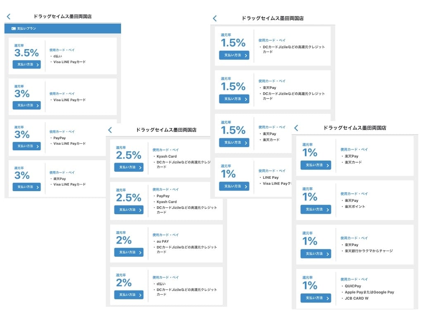Open 支払い方法 for 1% LINE Pay plan
This screenshot has width=423, height=317.
234,186
